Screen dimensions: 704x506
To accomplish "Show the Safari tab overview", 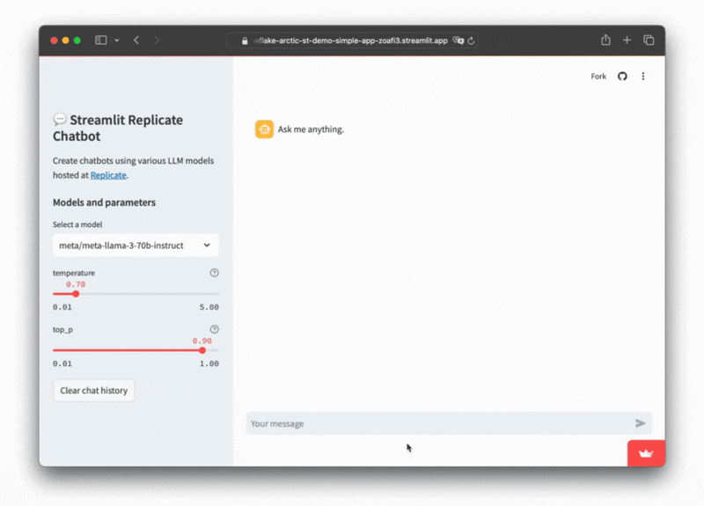I will pos(649,40).
